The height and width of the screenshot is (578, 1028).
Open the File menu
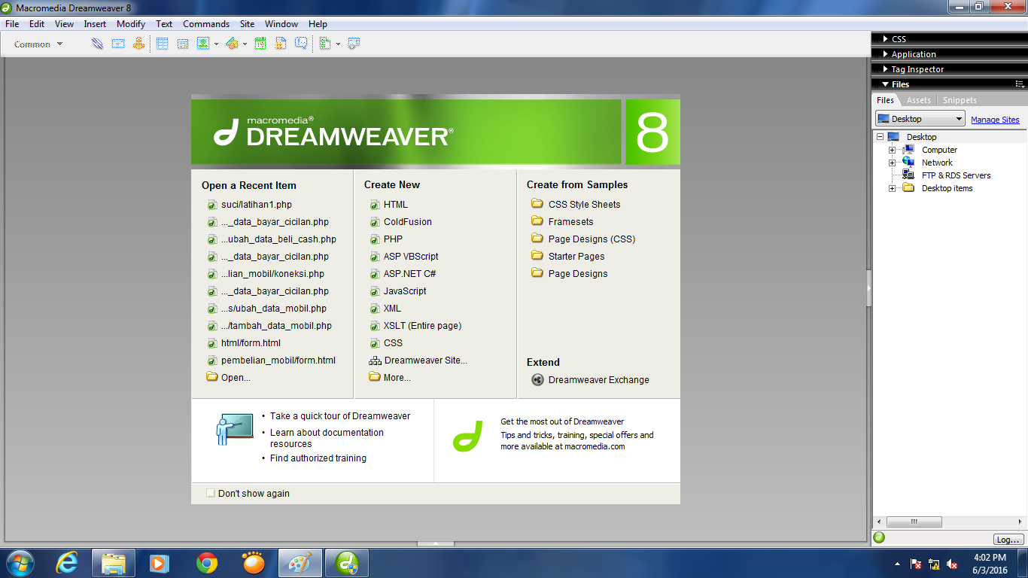coord(12,24)
